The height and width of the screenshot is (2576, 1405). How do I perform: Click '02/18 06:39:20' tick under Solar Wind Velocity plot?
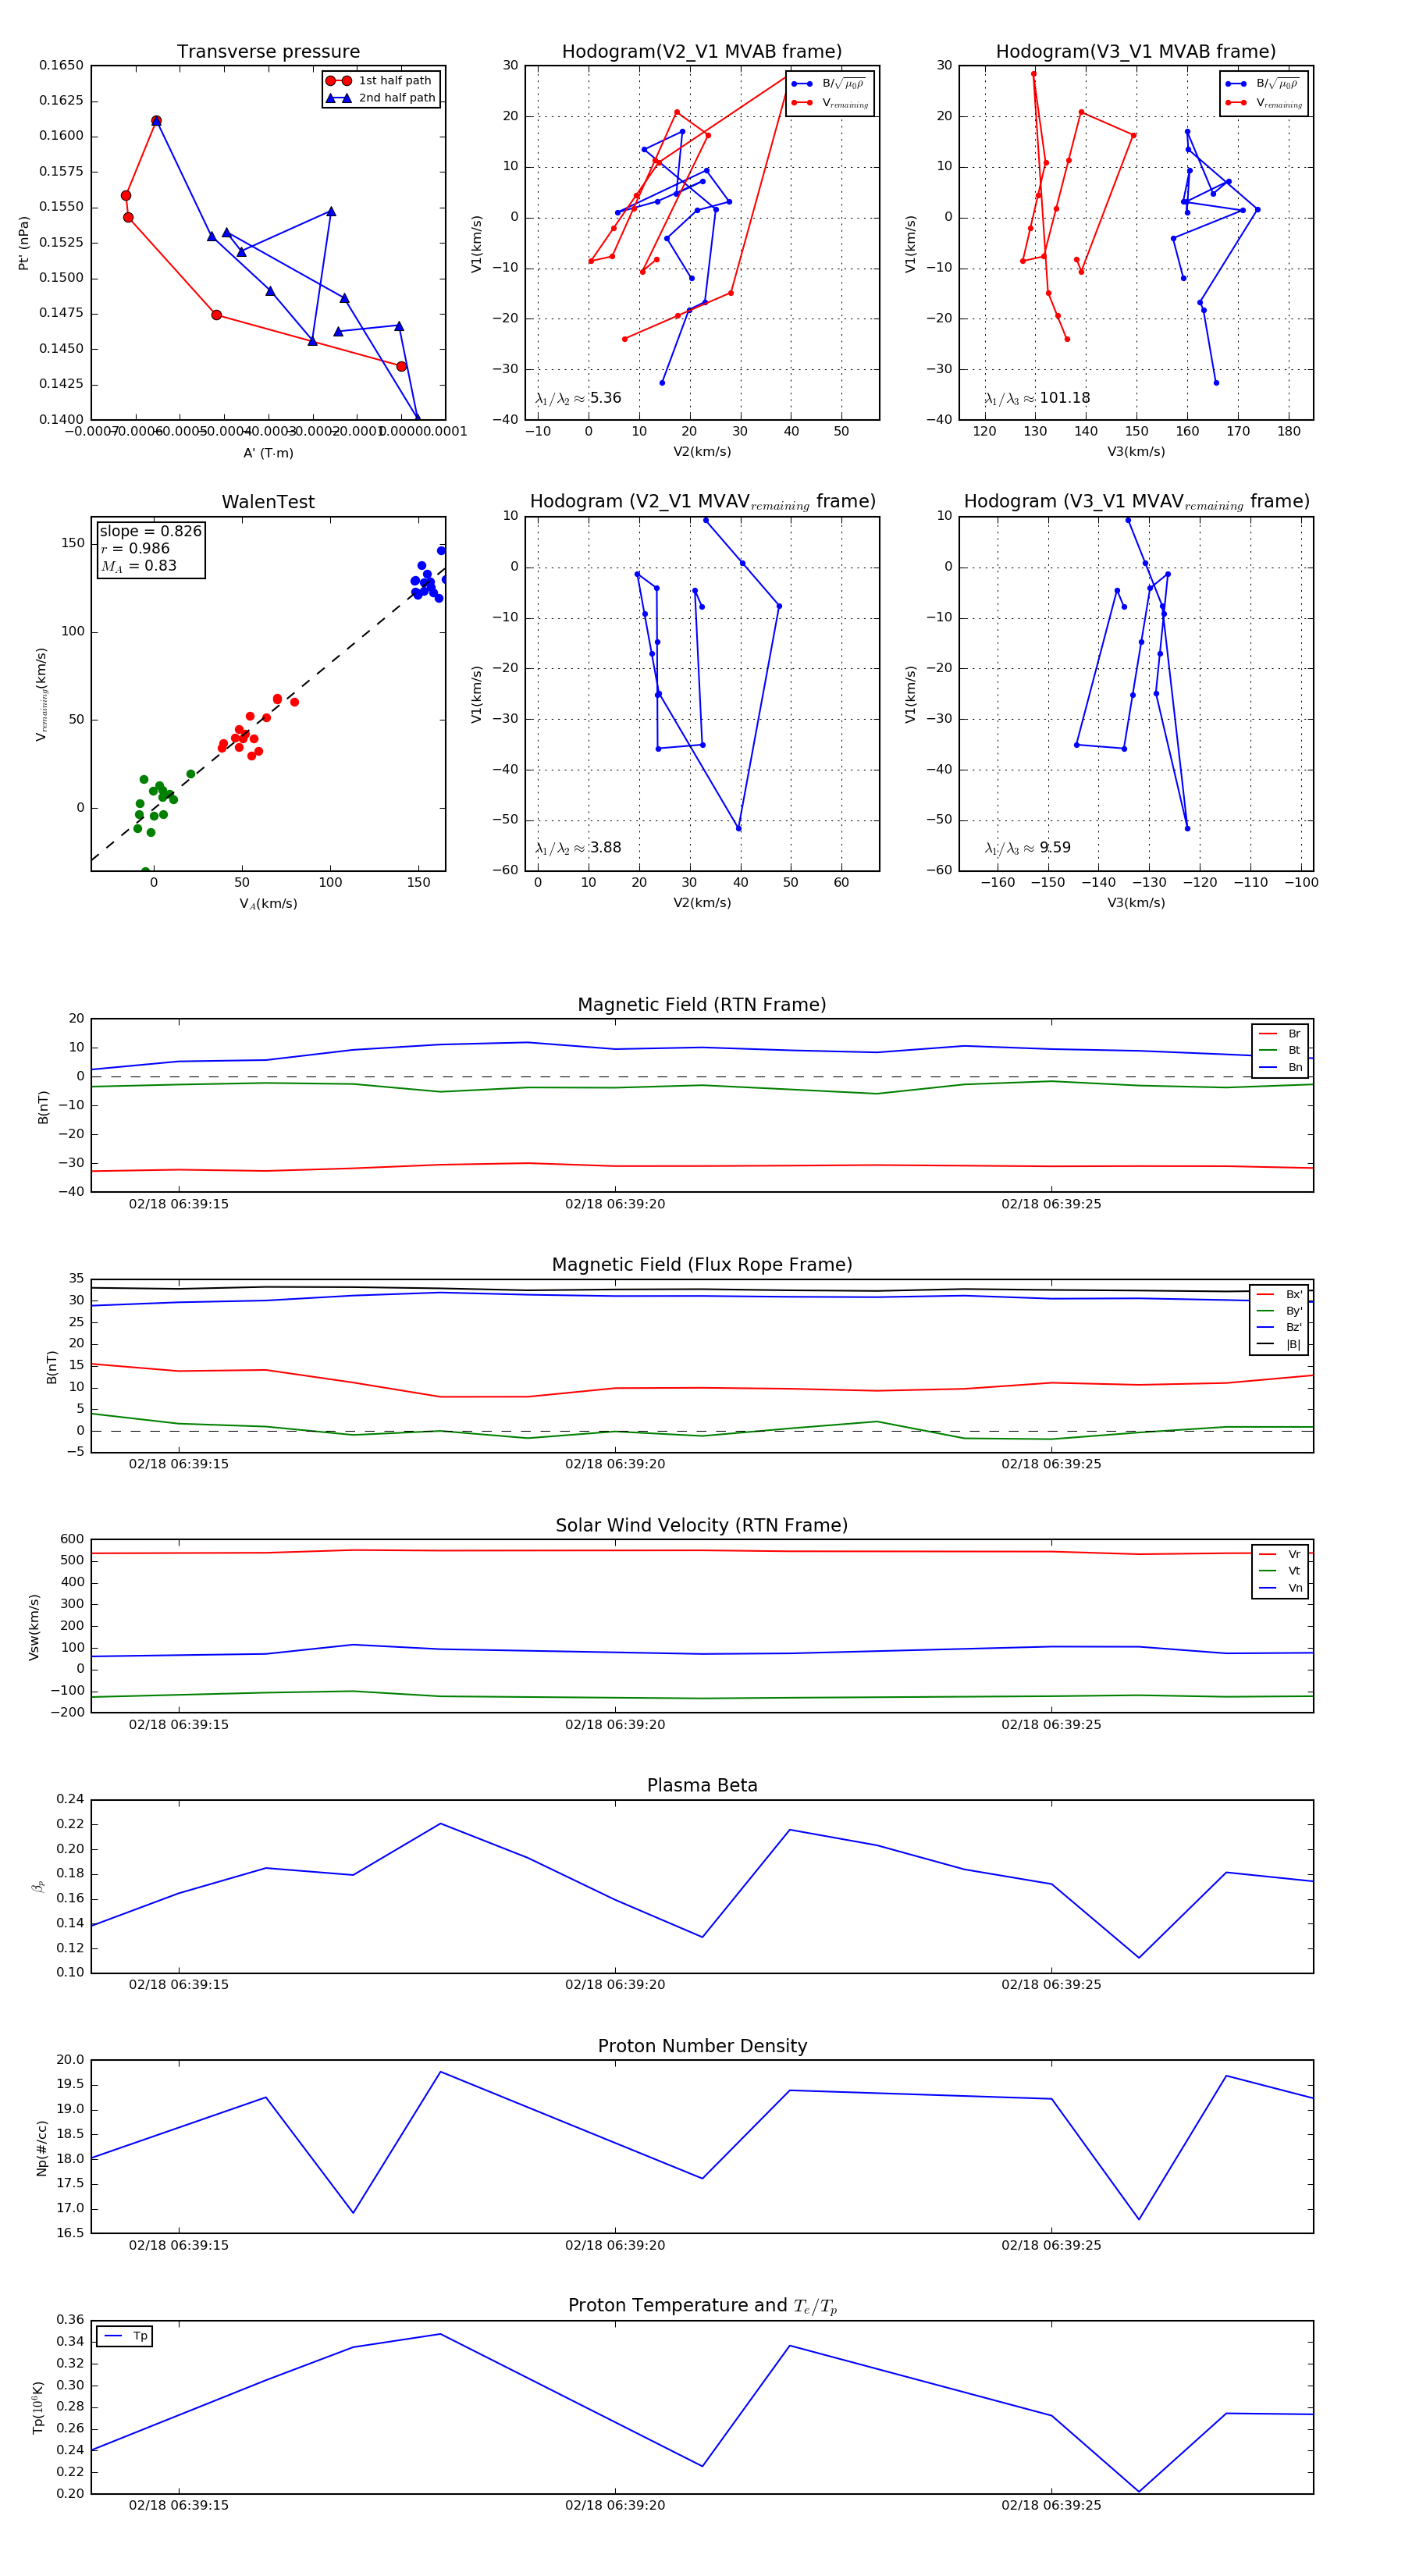(615, 1724)
